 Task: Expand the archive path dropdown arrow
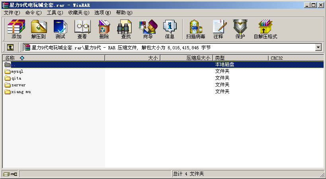(318, 47)
